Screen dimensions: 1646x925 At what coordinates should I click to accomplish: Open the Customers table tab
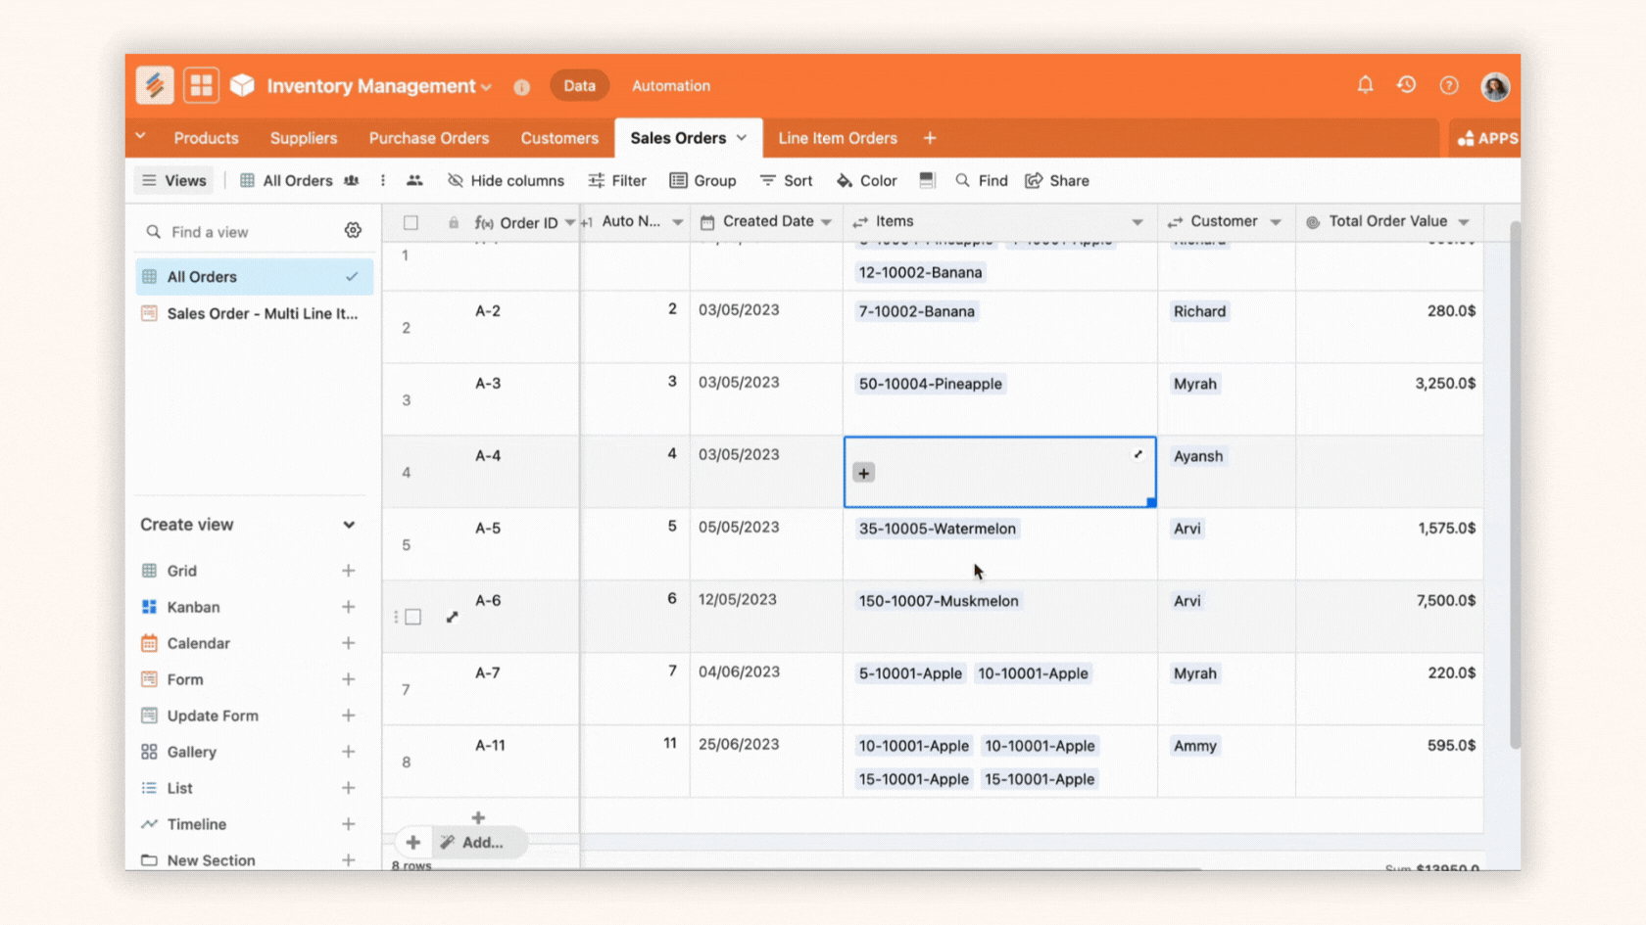tap(558, 138)
